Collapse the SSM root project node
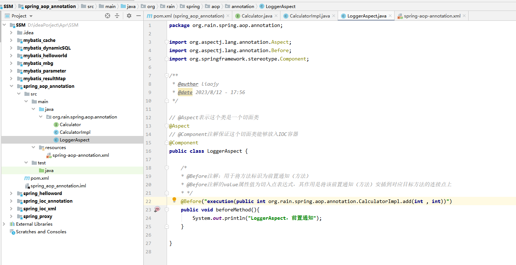The height and width of the screenshot is (265, 516). [x=4, y=25]
